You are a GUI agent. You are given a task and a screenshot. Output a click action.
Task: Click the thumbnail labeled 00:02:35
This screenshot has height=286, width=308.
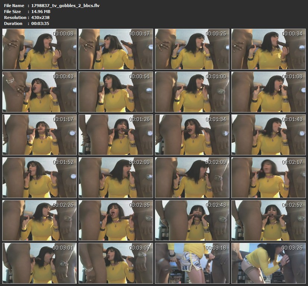pyautogui.click(x=116, y=220)
